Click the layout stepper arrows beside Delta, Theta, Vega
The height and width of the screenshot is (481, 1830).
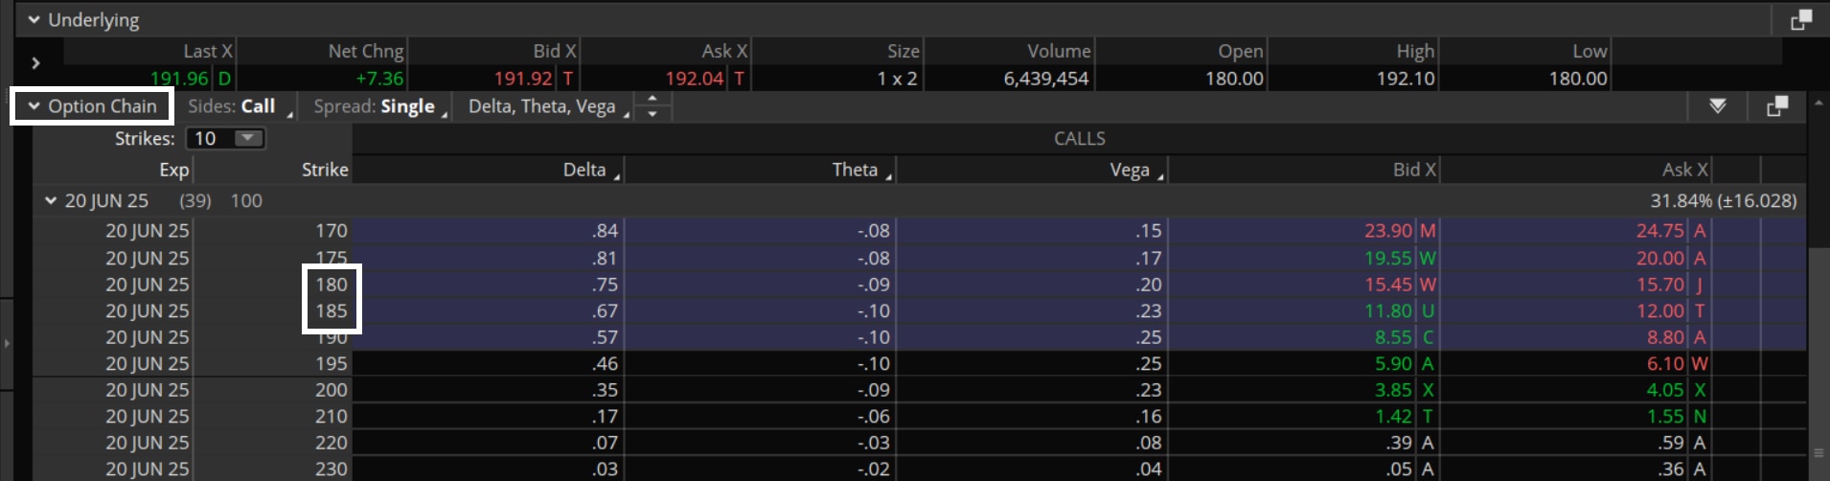coord(652,106)
